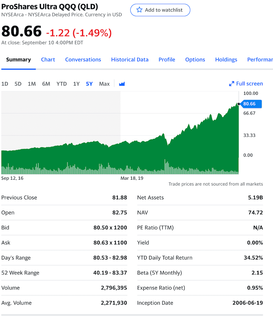This screenshot has width=273, height=316.
Task: Toggle the 6M time range
Action: pyautogui.click(x=46, y=83)
